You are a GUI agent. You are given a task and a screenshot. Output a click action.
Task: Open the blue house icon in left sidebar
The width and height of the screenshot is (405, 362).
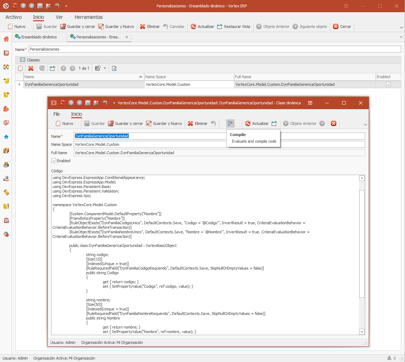6,137
